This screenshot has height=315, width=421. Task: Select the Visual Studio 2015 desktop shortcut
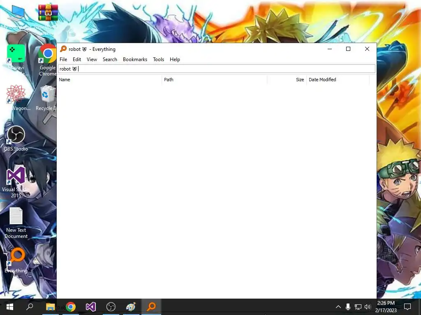coord(16,182)
